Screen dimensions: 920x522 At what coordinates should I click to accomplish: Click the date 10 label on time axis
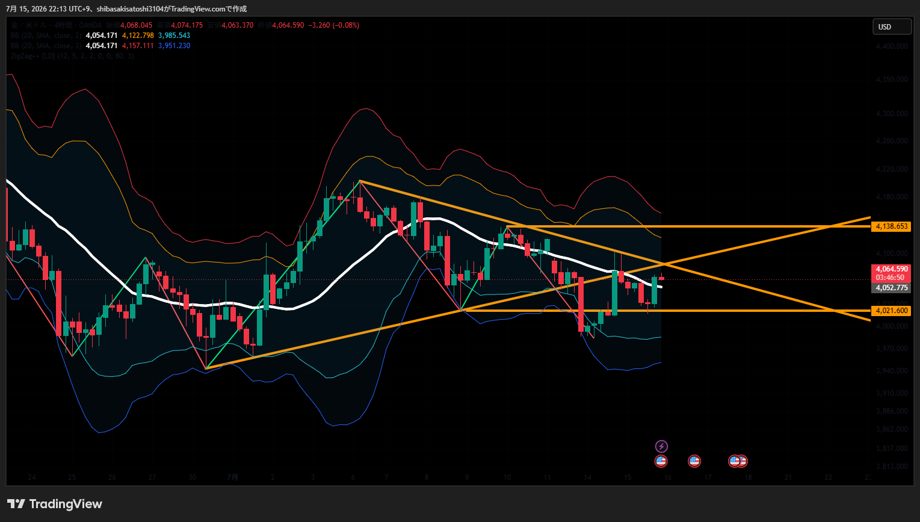507,477
